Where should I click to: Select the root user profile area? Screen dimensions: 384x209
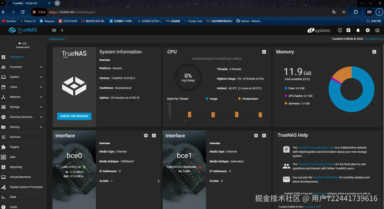pyautogui.click(x=23, y=45)
